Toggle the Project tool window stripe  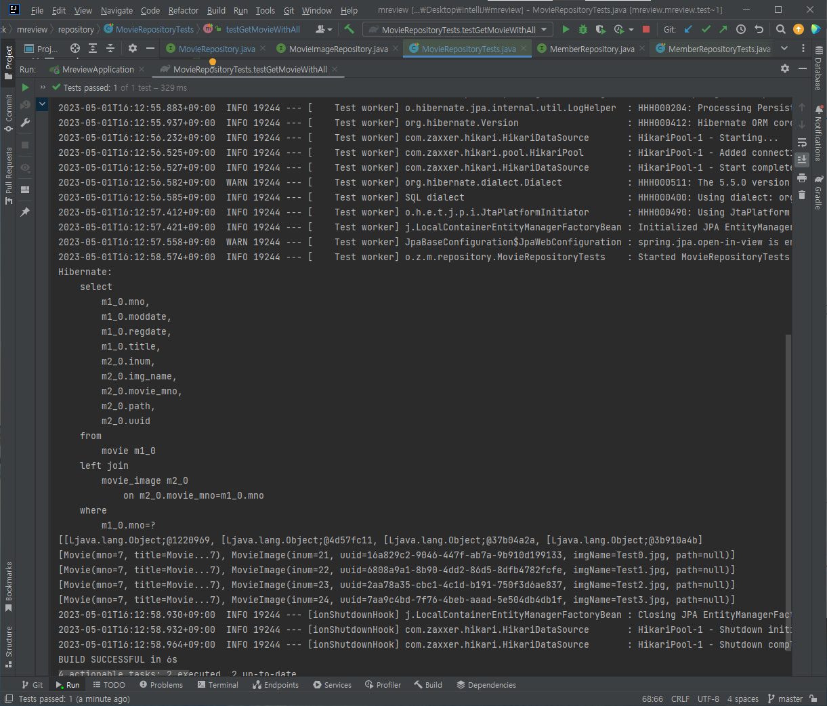click(9, 62)
